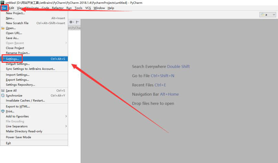
Task: Click the Synchronize refresh icon
Action: 3,95
